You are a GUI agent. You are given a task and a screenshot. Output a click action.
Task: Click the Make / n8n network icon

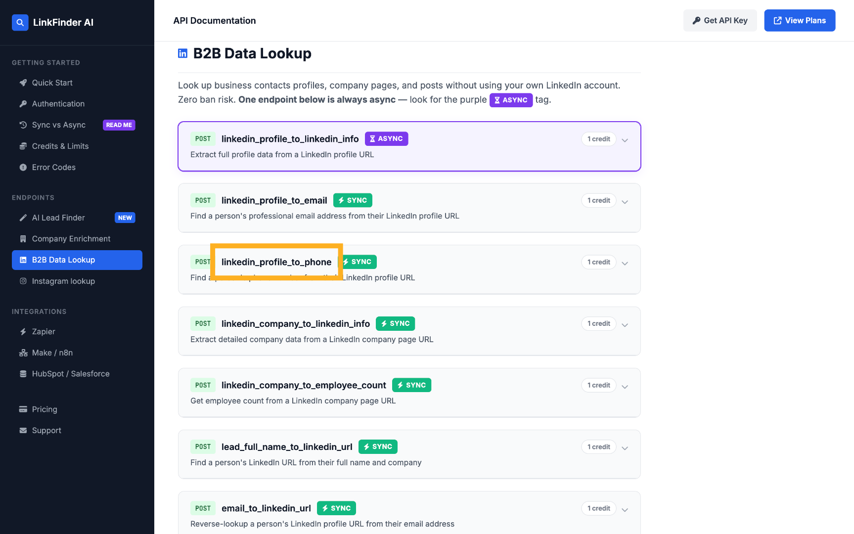pyautogui.click(x=23, y=353)
